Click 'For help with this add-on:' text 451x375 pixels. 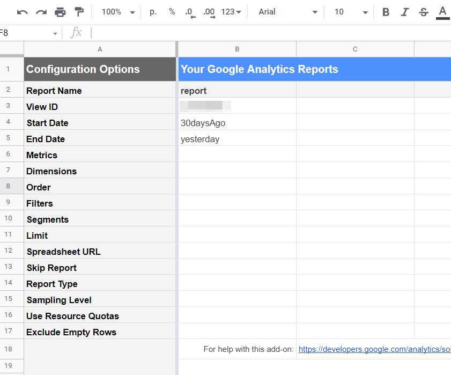point(248,349)
